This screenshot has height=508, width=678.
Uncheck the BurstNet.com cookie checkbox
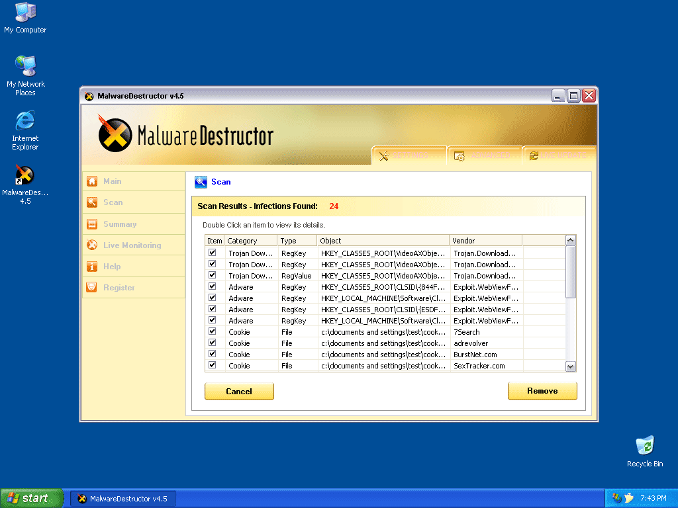coord(213,354)
